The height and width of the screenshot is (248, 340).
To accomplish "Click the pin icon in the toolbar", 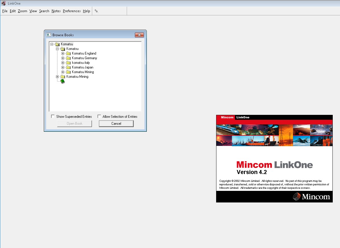I will pyautogui.click(x=96, y=11).
